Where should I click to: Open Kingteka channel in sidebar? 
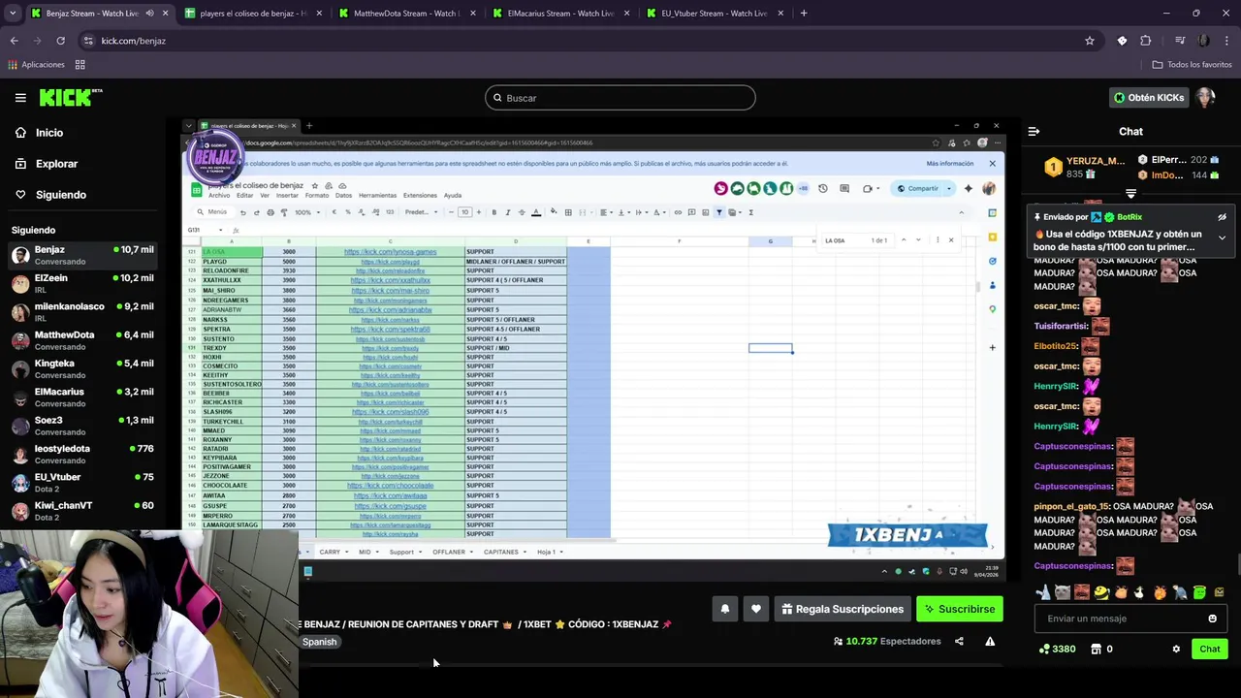[x=82, y=368]
